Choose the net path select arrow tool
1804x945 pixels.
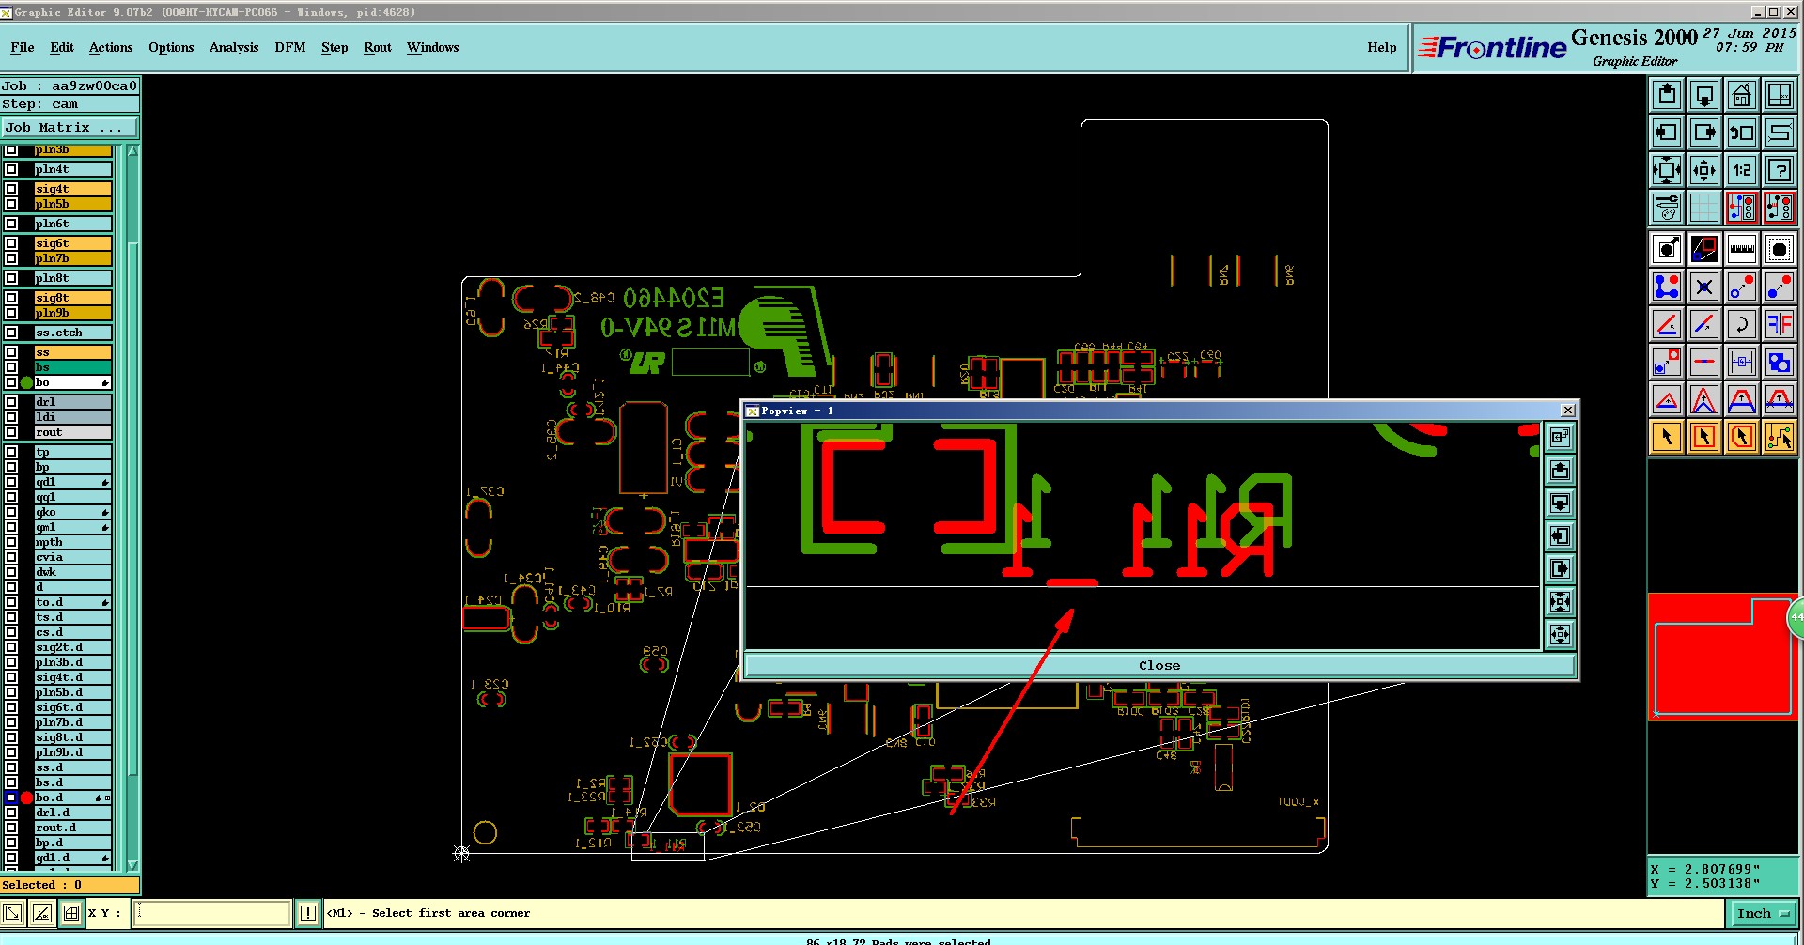[x=1780, y=437]
